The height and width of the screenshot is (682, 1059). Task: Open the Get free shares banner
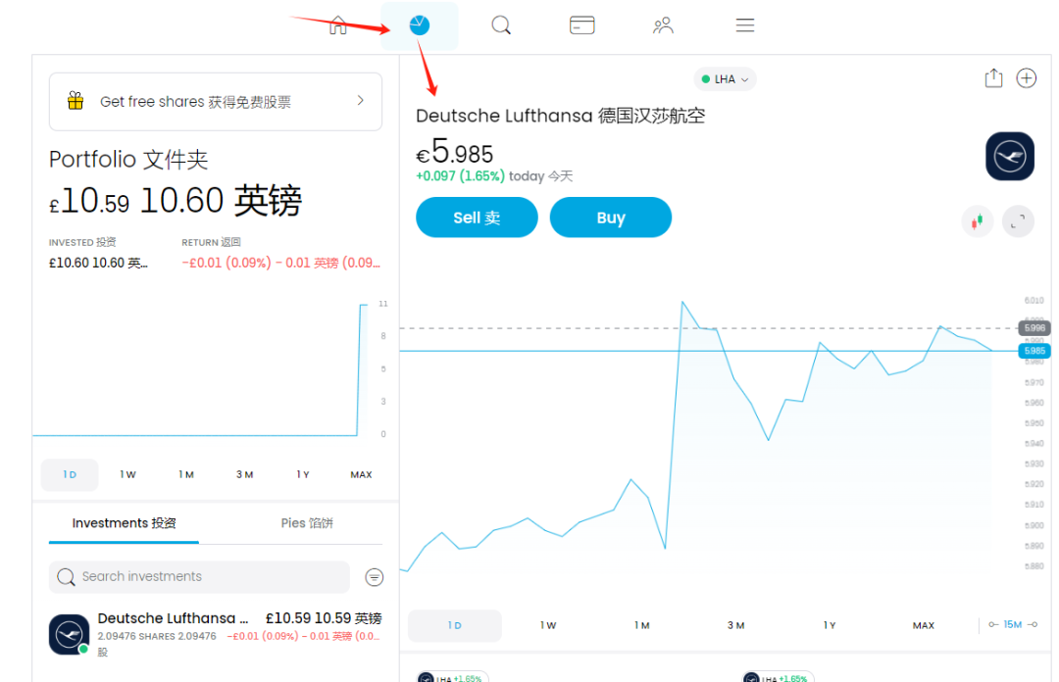[x=216, y=101]
